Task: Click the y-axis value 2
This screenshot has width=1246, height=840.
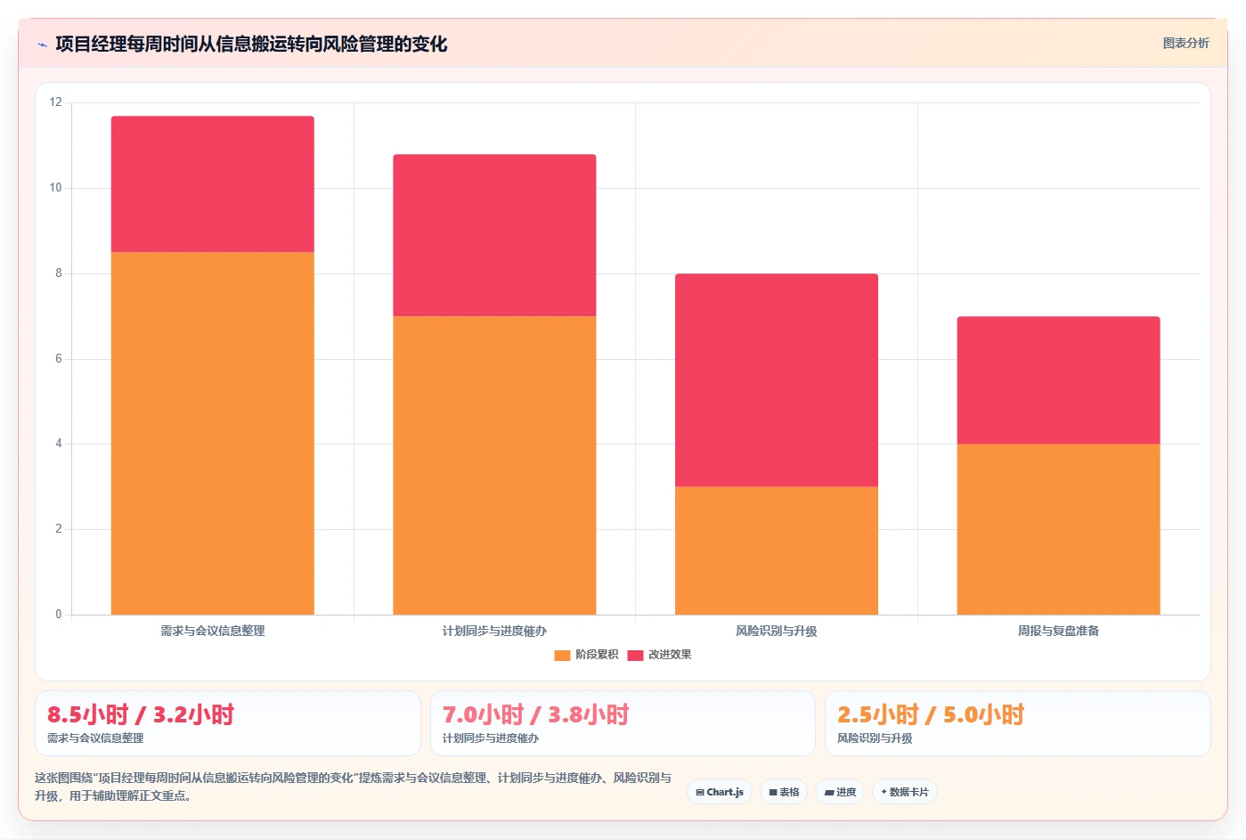Action: [x=59, y=529]
